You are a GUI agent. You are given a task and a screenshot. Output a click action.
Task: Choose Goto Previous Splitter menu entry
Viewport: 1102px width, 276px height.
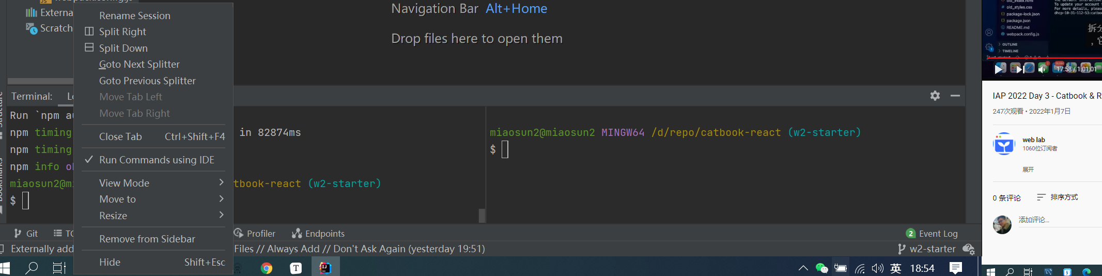pyautogui.click(x=147, y=81)
